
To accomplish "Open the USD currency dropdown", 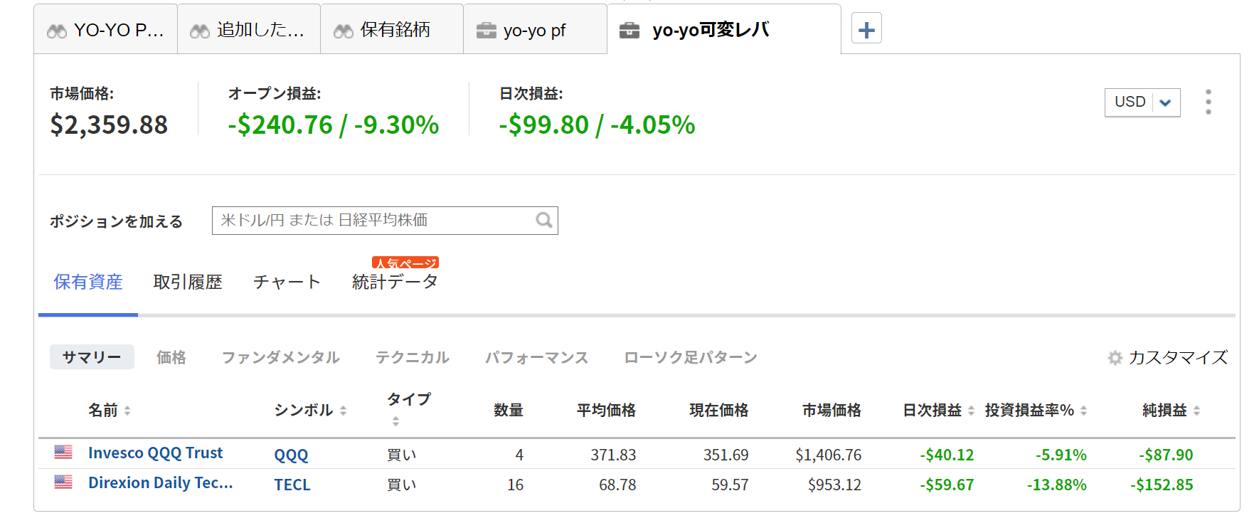I will tap(1142, 102).
